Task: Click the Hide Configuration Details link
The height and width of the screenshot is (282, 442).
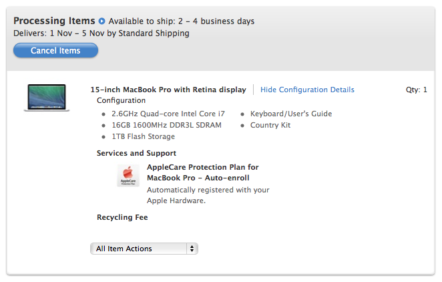Action: 307,90
